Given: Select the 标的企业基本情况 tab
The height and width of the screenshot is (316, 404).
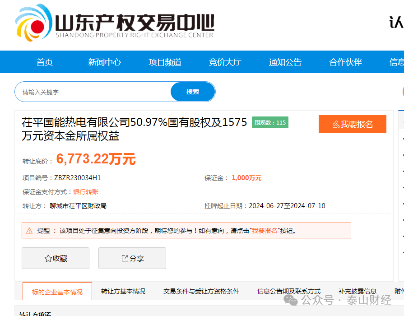Looking at the screenshot, I should point(57,292).
